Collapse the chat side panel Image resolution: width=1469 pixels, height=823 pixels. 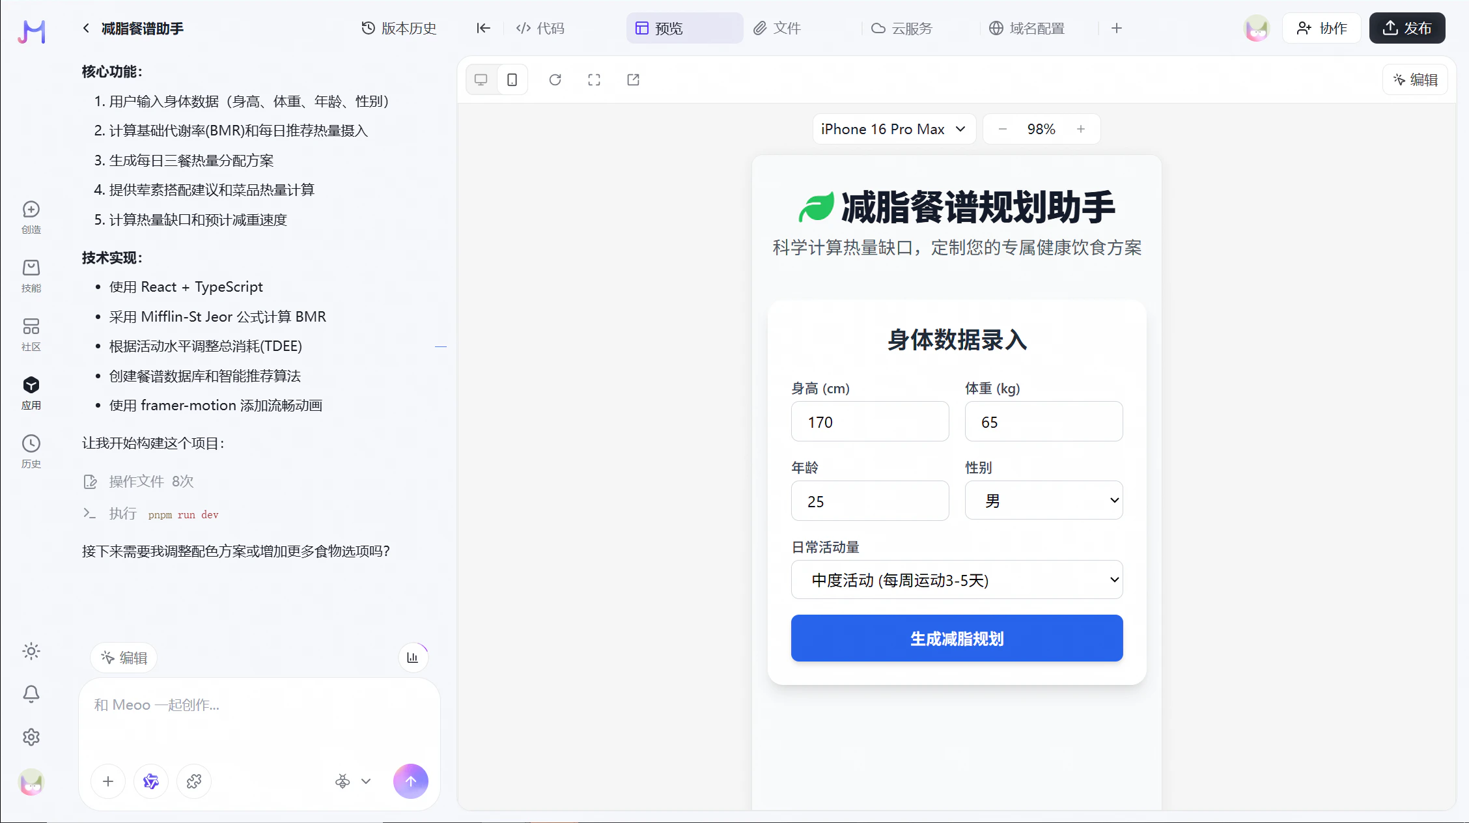tap(483, 28)
